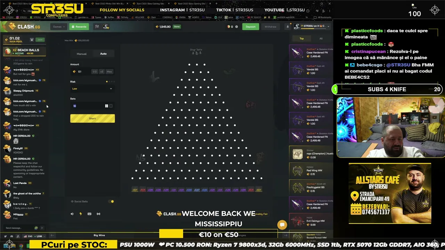Viewport: 445px width, 250px height.
Task: Click the green Deposit button
Action: [250, 27]
